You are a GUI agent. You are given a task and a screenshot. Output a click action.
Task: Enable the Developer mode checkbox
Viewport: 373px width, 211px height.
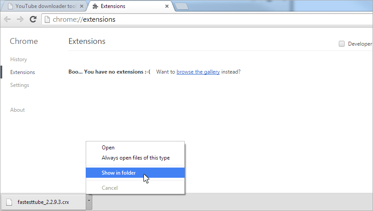[x=341, y=43]
